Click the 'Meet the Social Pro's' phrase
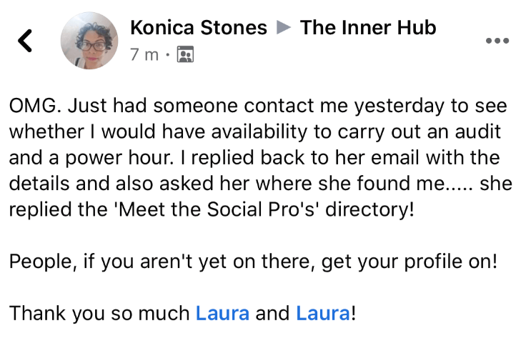Screen dimensions: 526x343 click(x=217, y=209)
